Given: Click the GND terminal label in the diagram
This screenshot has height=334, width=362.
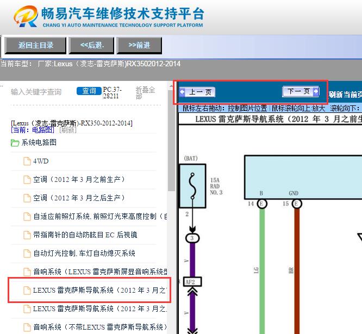Looking at the screenshot, I should (294, 193).
